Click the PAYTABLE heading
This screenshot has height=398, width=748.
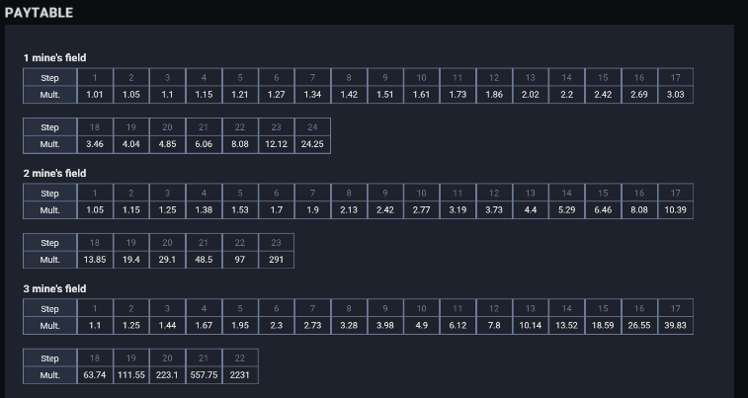40,13
